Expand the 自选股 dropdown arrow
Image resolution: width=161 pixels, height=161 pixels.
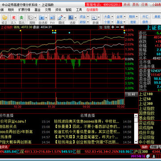tap(46, 18)
